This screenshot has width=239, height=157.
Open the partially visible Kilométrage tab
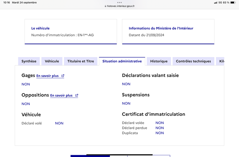tap(220, 61)
